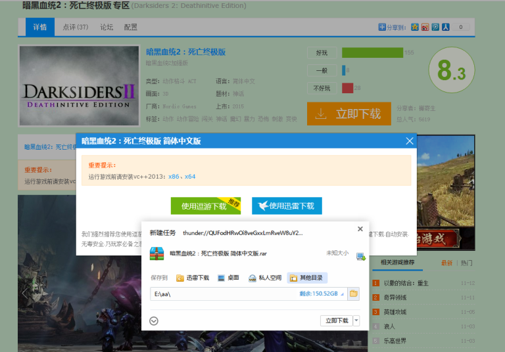
Task: Choose 迅雷下载 as save location
Action: (x=193, y=278)
